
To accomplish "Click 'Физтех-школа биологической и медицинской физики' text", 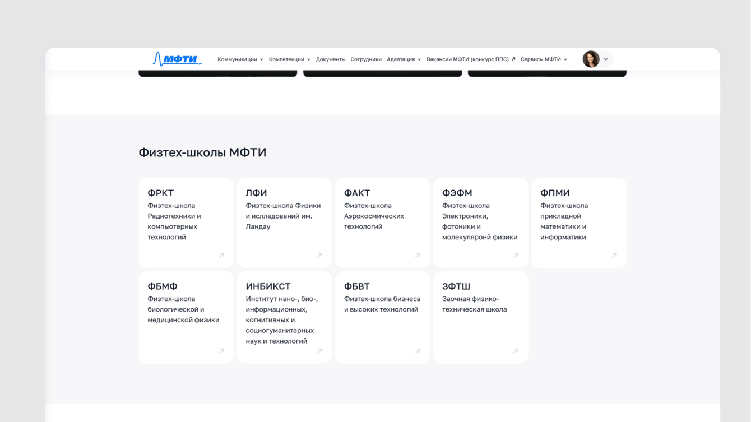I will pos(183,309).
